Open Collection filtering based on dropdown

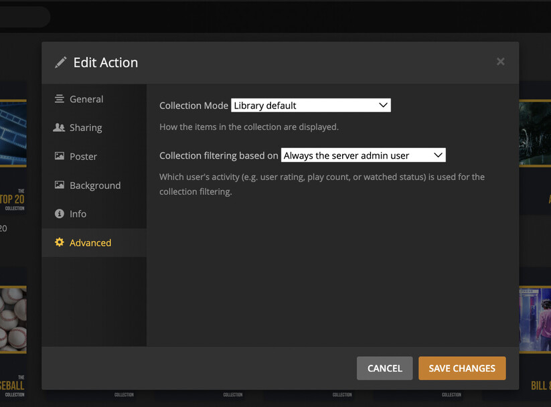click(x=363, y=155)
